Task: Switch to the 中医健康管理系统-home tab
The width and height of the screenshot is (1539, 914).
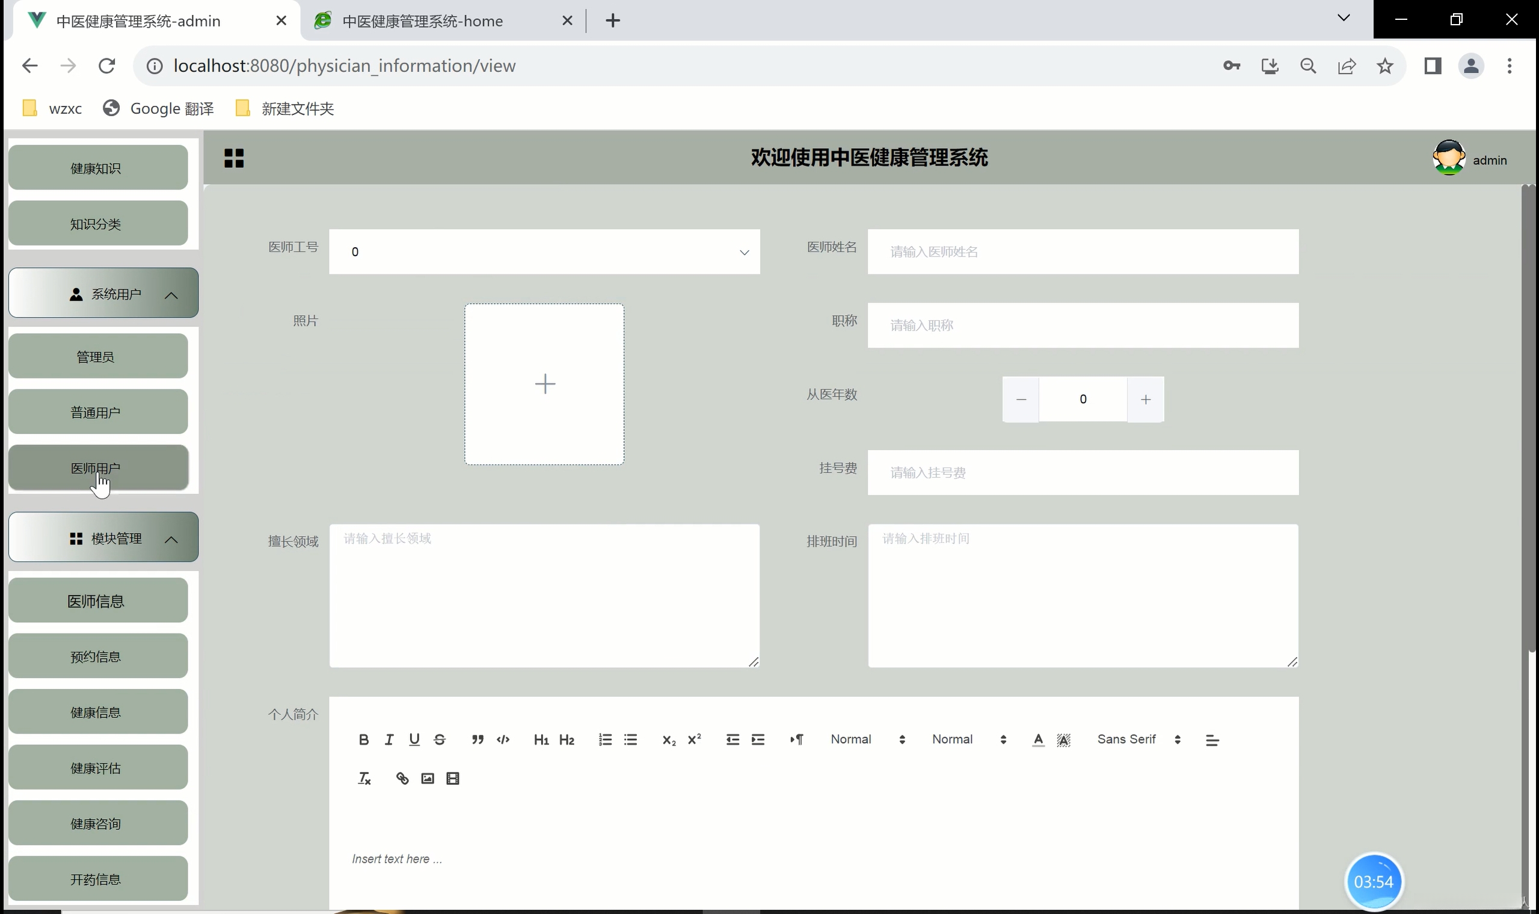Action: coord(422,21)
